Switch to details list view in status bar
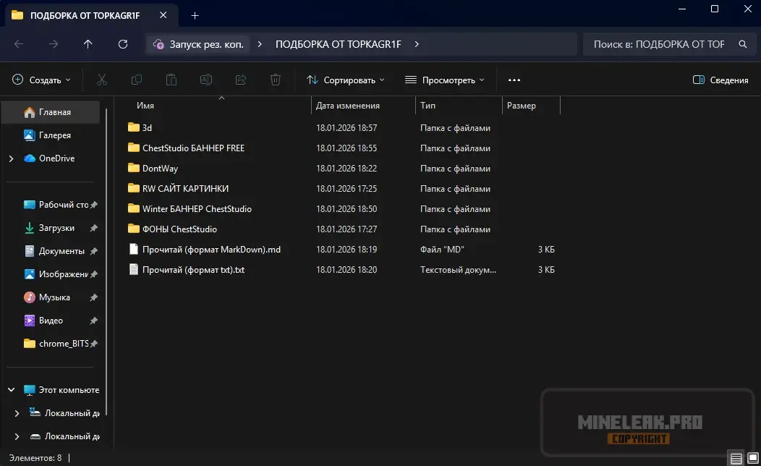Image resolution: width=761 pixels, height=466 pixels. (x=735, y=458)
